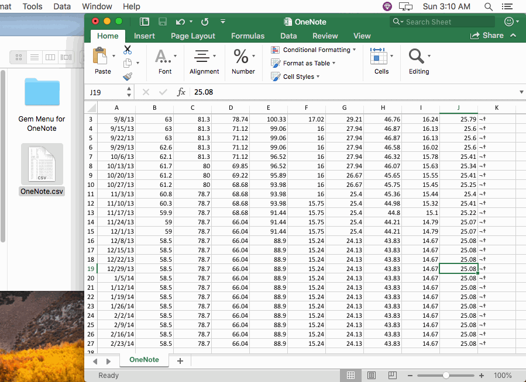
Task: Select the Format Painter brush icon
Action: tap(126, 76)
